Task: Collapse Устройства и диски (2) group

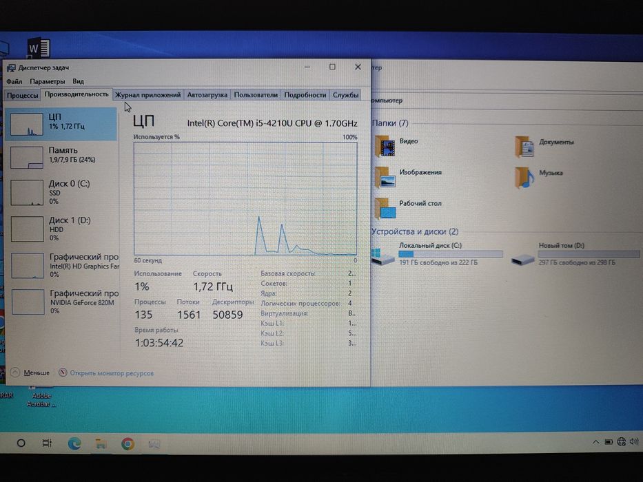Action: (415, 231)
